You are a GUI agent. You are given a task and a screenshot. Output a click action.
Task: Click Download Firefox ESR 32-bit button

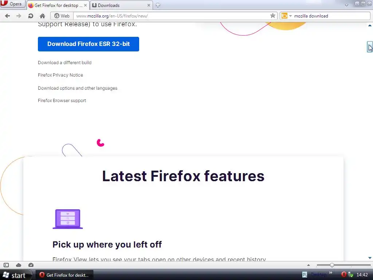pyautogui.click(x=89, y=44)
